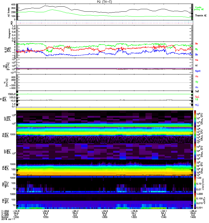Click the blue Bx legend label

196,54
